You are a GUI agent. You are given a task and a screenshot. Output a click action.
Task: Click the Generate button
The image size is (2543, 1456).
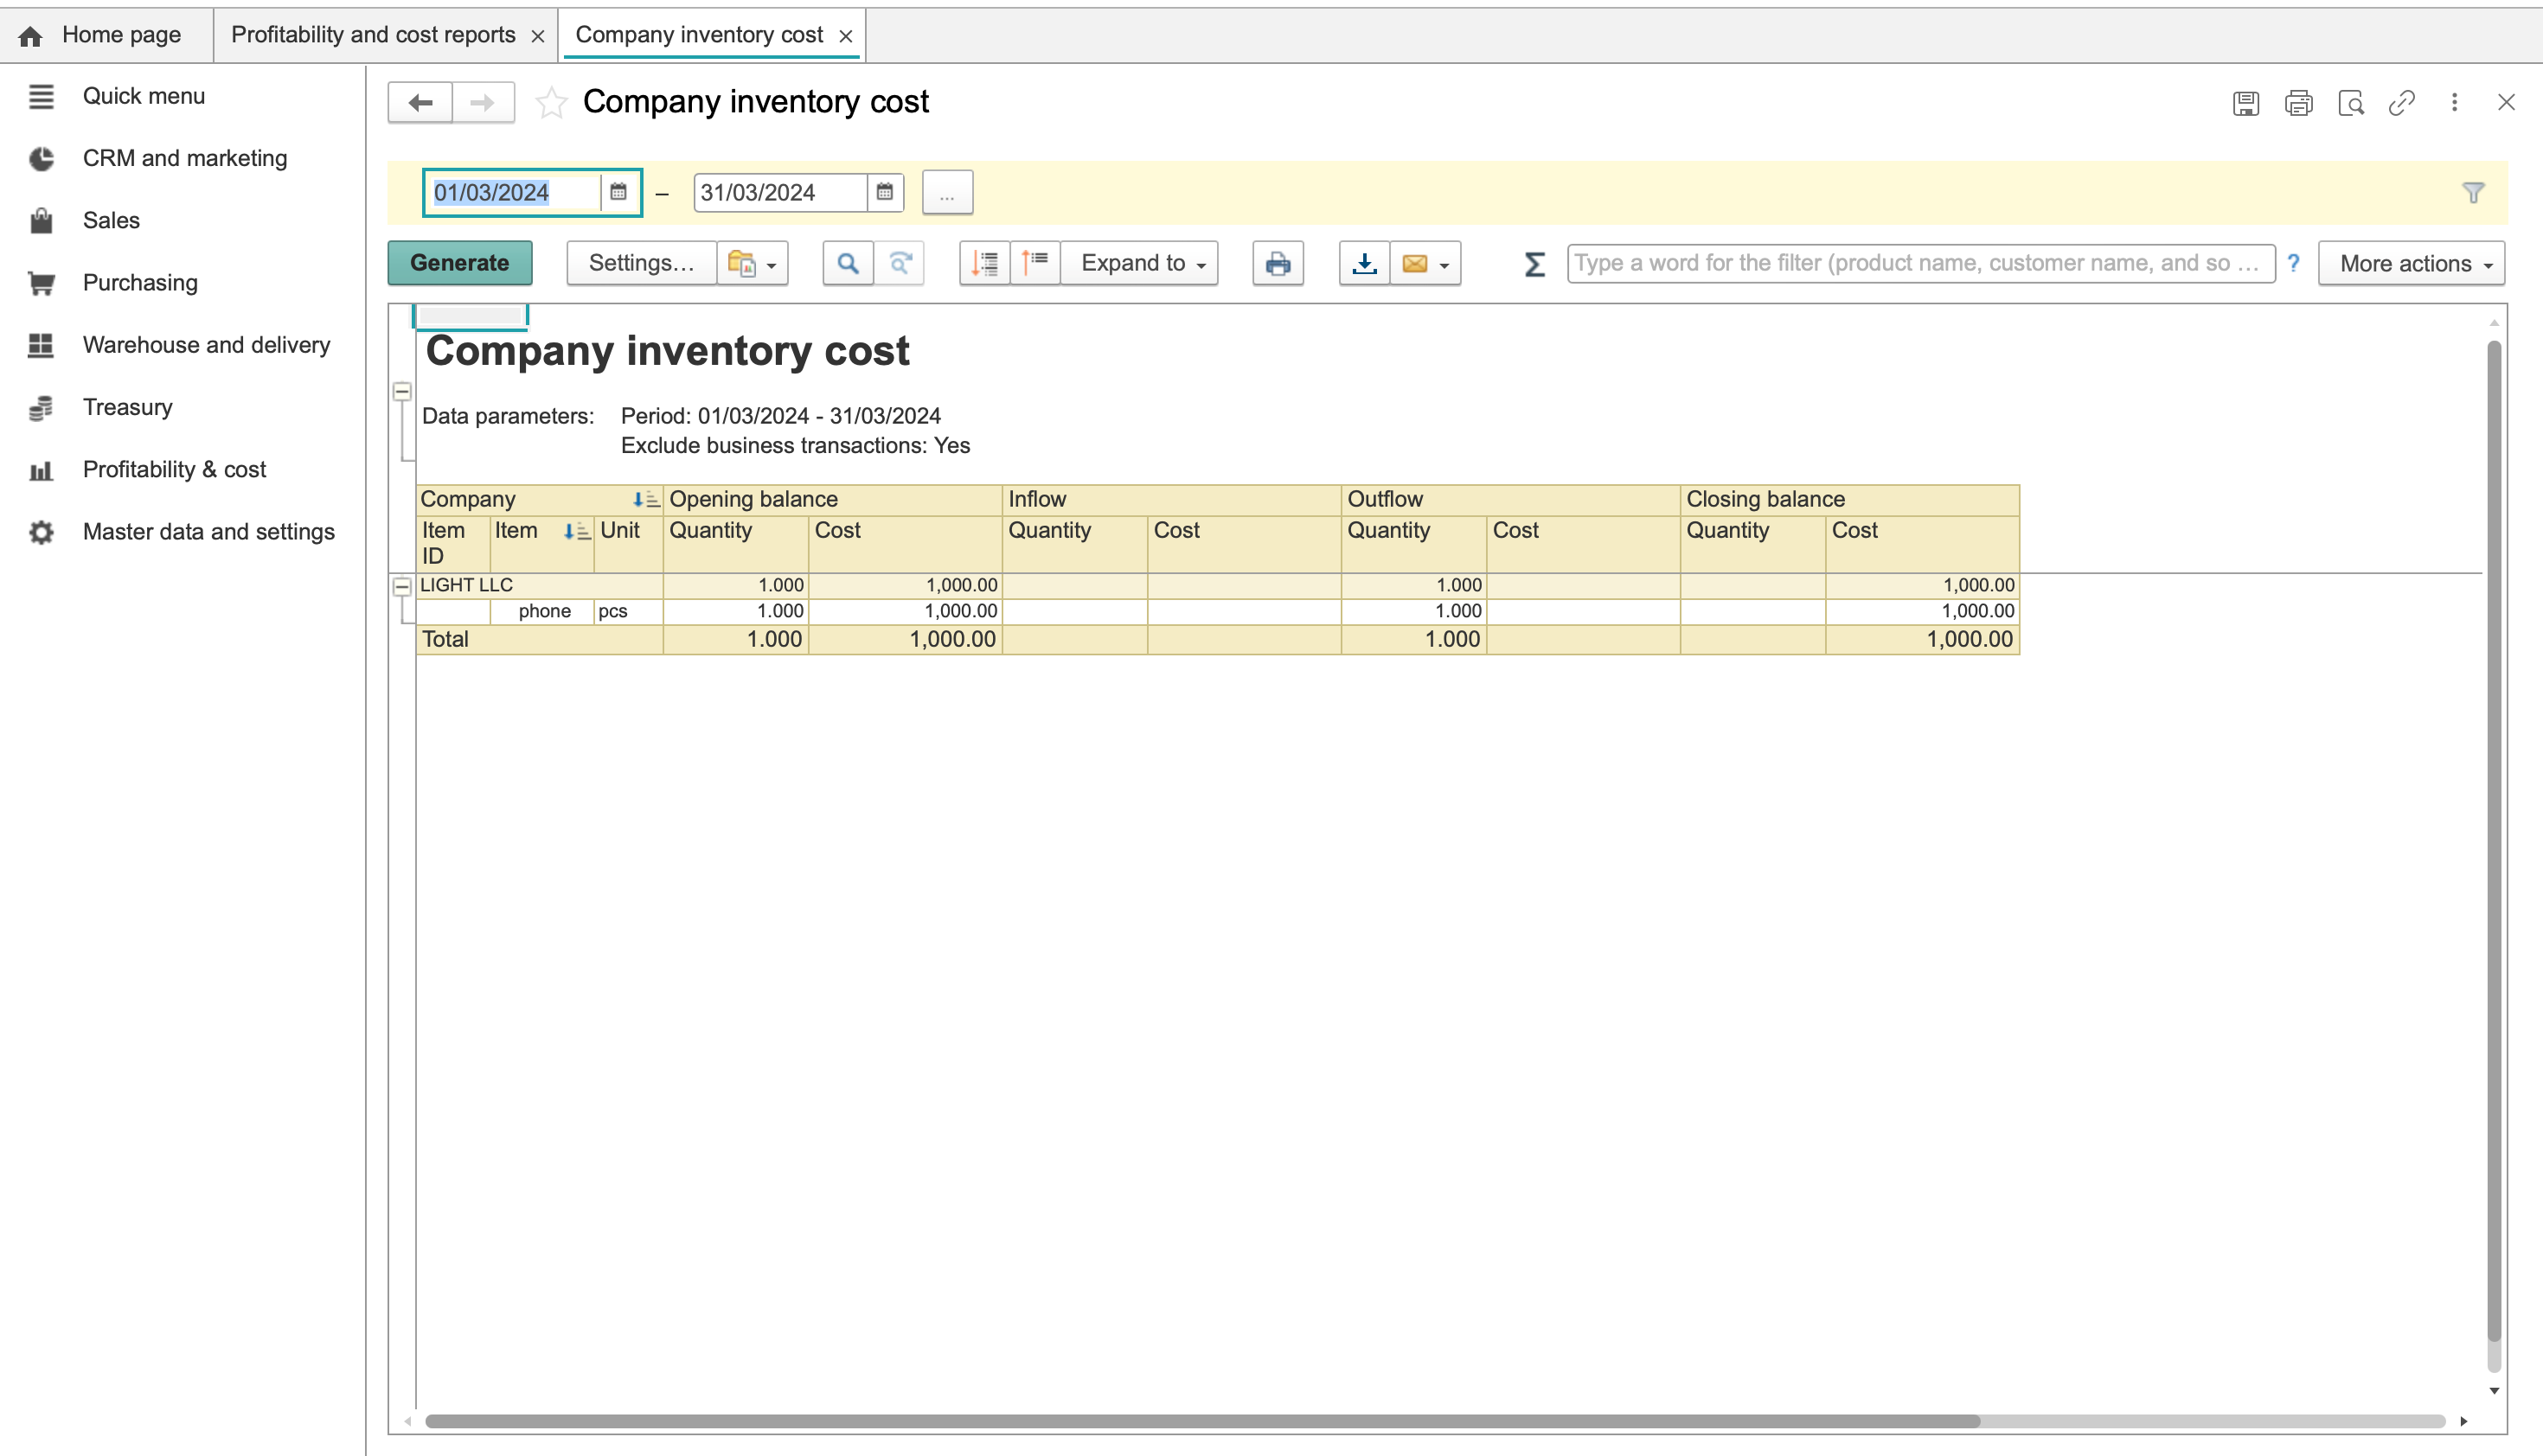tap(460, 263)
